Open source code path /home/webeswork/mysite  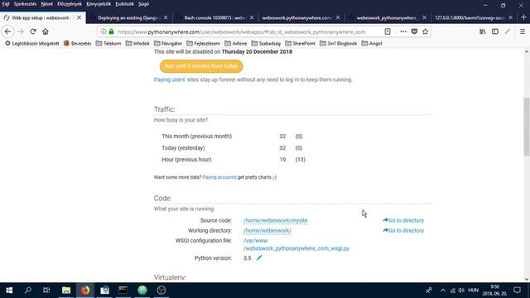(x=276, y=220)
